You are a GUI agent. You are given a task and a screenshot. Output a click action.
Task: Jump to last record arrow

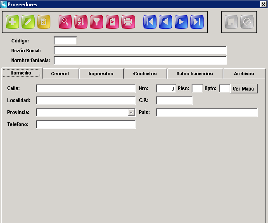coord(197,22)
